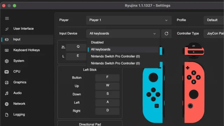Open User Interface settings icon

click(x=7, y=29)
